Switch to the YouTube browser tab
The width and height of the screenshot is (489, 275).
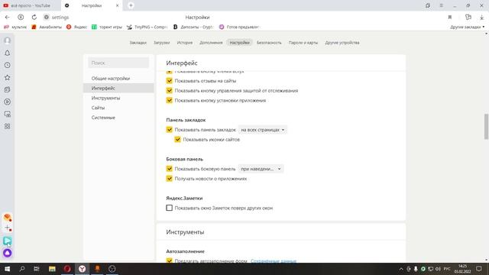31,5
